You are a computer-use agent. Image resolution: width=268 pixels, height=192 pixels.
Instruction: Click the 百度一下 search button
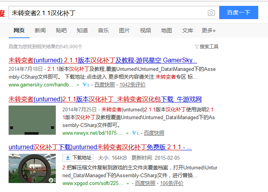[239, 12]
